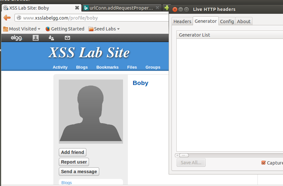
Task: Open profile avatar icon in elgg topbar
Action: [36, 38]
